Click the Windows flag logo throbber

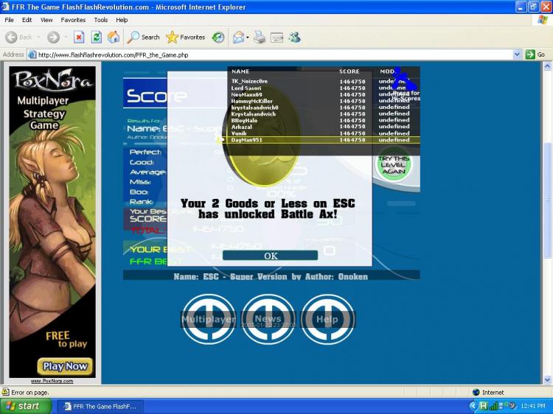point(543,20)
